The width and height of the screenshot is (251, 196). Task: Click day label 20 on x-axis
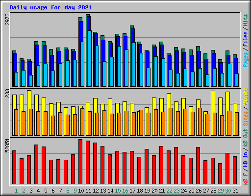point(154,191)
